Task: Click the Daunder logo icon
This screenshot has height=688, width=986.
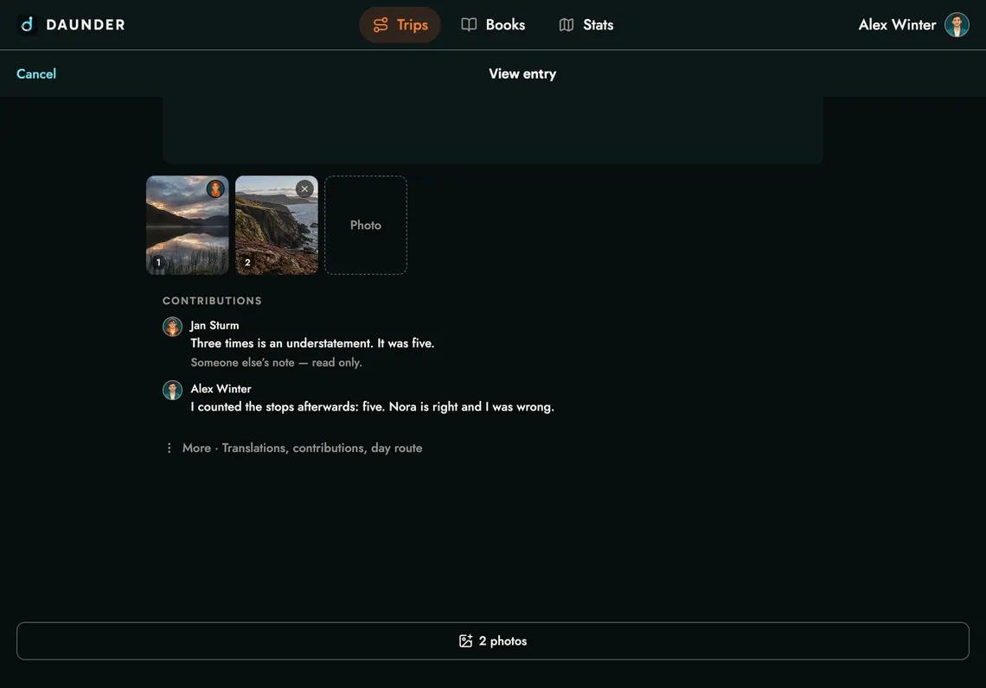Action: click(x=27, y=24)
